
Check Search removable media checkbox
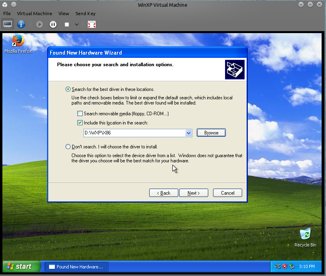[x=80, y=114]
